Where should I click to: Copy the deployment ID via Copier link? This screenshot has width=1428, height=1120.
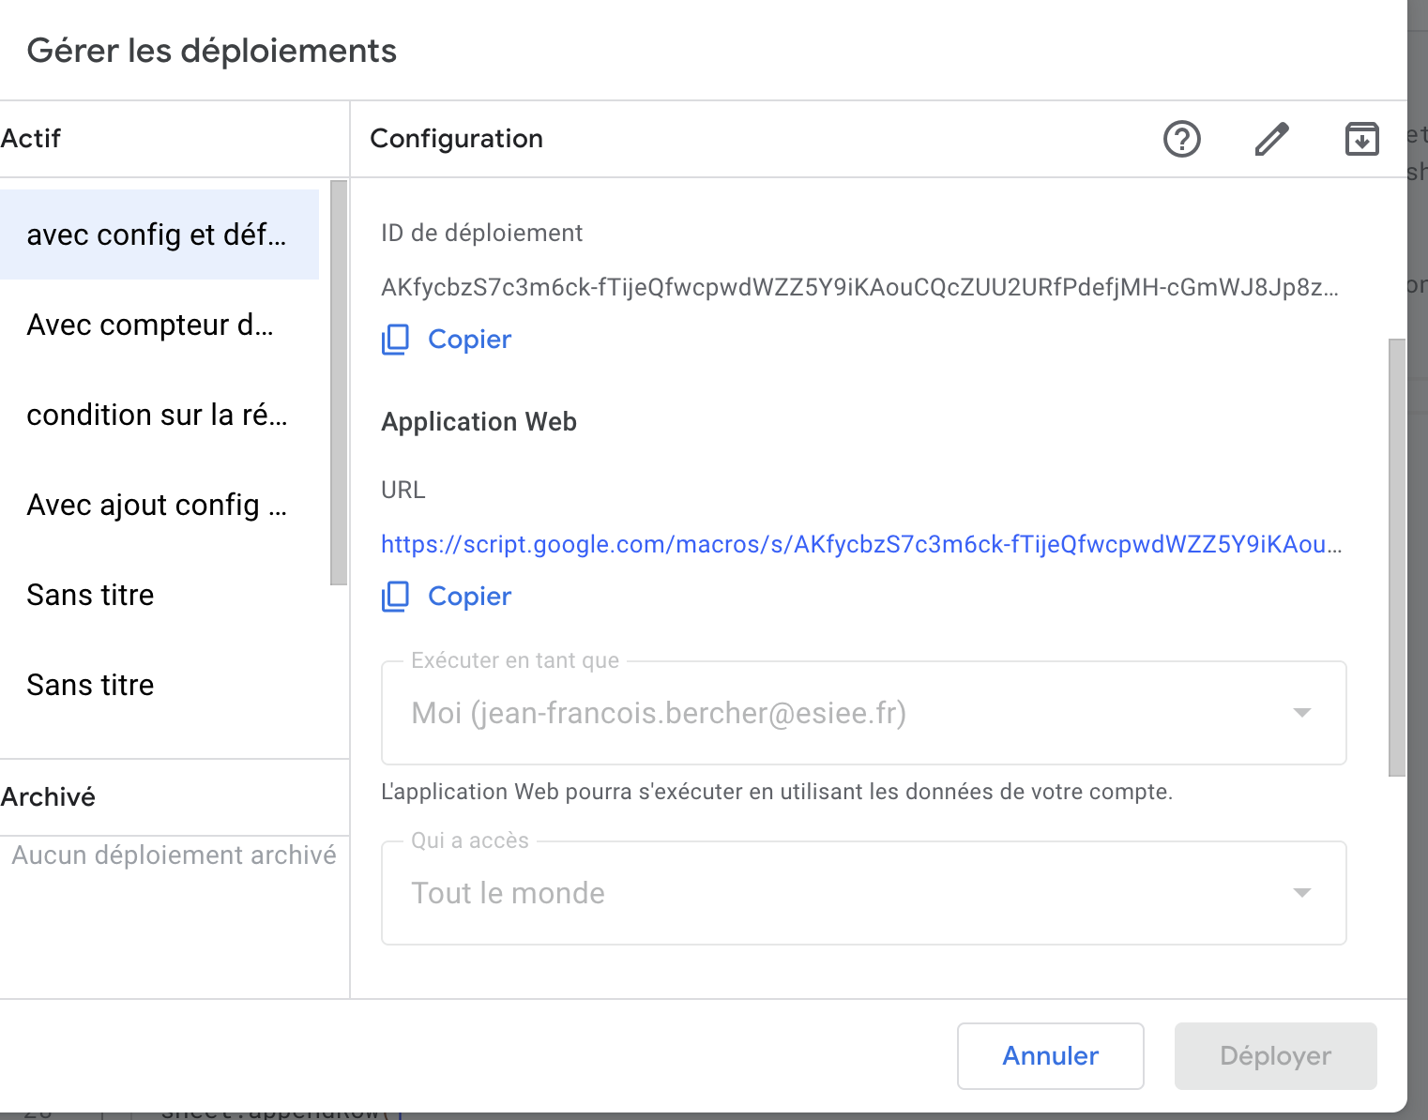[469, 340]
